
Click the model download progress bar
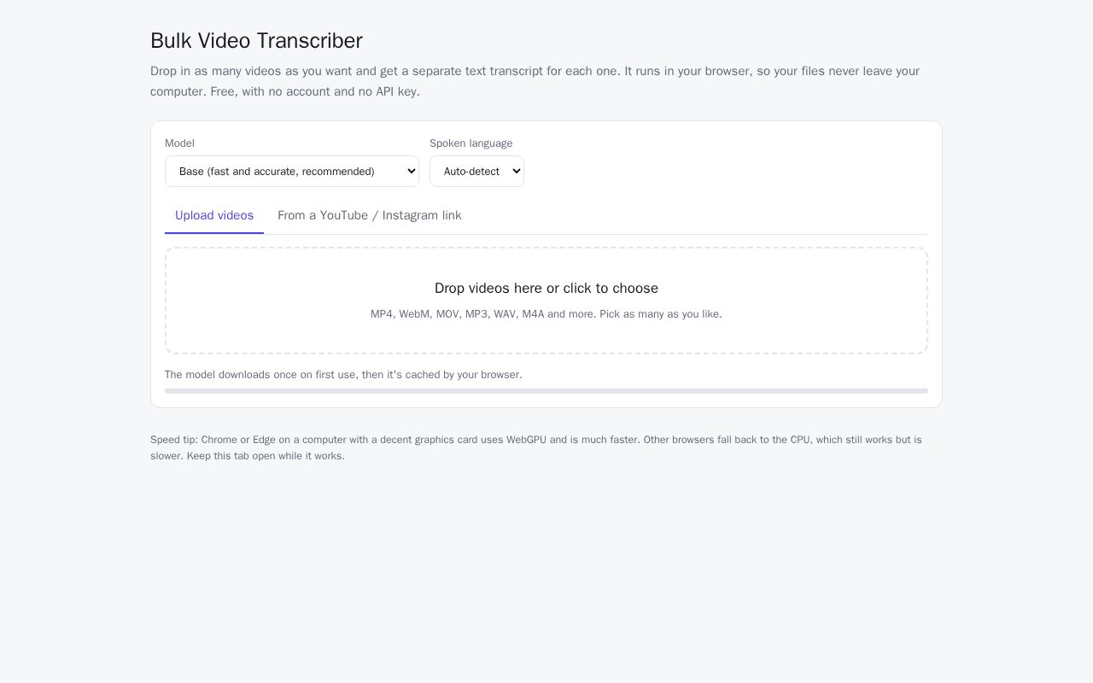pyautogui.click(x=546, y=391)
